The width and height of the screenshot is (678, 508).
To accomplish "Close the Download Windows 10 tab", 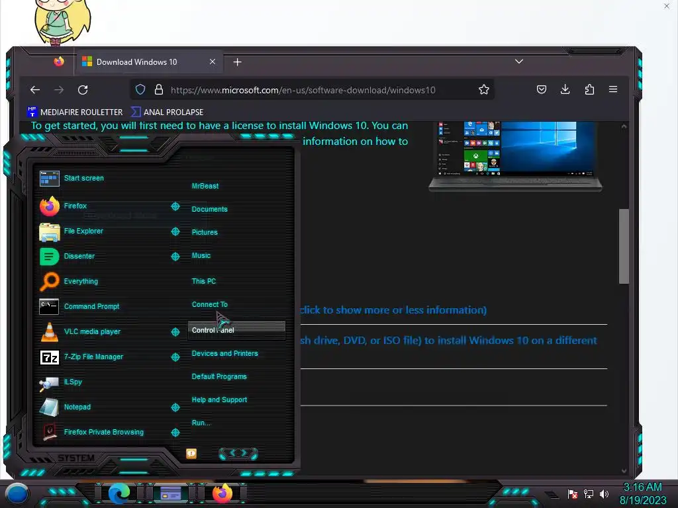I will click(213, 62).
